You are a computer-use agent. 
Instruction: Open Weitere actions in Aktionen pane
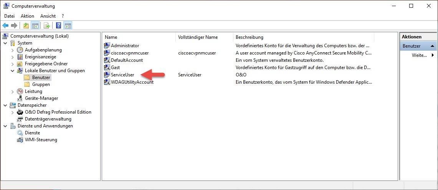419,55
